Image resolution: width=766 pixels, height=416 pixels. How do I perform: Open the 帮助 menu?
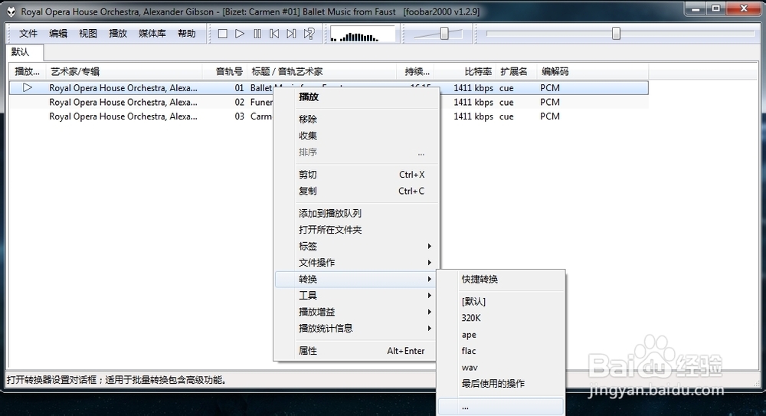coord(187,33)
